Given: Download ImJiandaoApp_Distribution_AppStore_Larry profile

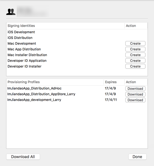Looking at the screenshot, I should click(135, 94).
